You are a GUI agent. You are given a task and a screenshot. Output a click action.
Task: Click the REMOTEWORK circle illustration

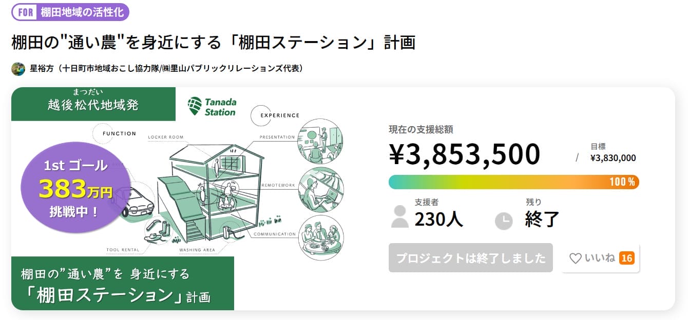pos(320,189)
